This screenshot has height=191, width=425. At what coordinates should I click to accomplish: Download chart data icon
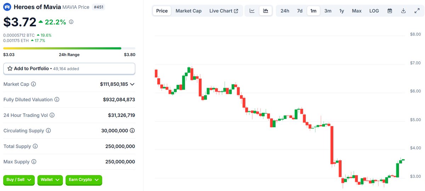(x=403, y=11)
